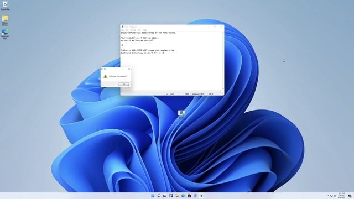Click the line starting "Trying to kill"
The image size is (354, 199).
click(x=148, y=50)
